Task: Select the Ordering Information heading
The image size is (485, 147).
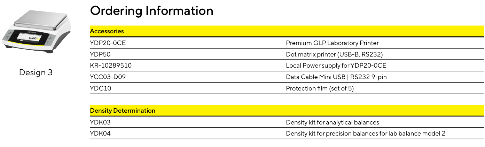Action: (151, 11)
